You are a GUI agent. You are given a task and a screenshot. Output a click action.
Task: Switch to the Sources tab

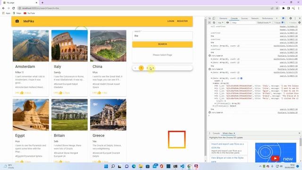[244, 18]
